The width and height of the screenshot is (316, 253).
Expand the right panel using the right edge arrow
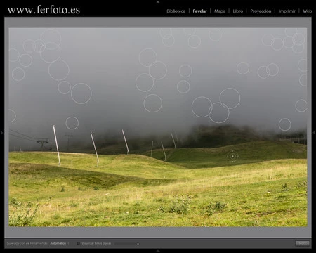[314, 133]
